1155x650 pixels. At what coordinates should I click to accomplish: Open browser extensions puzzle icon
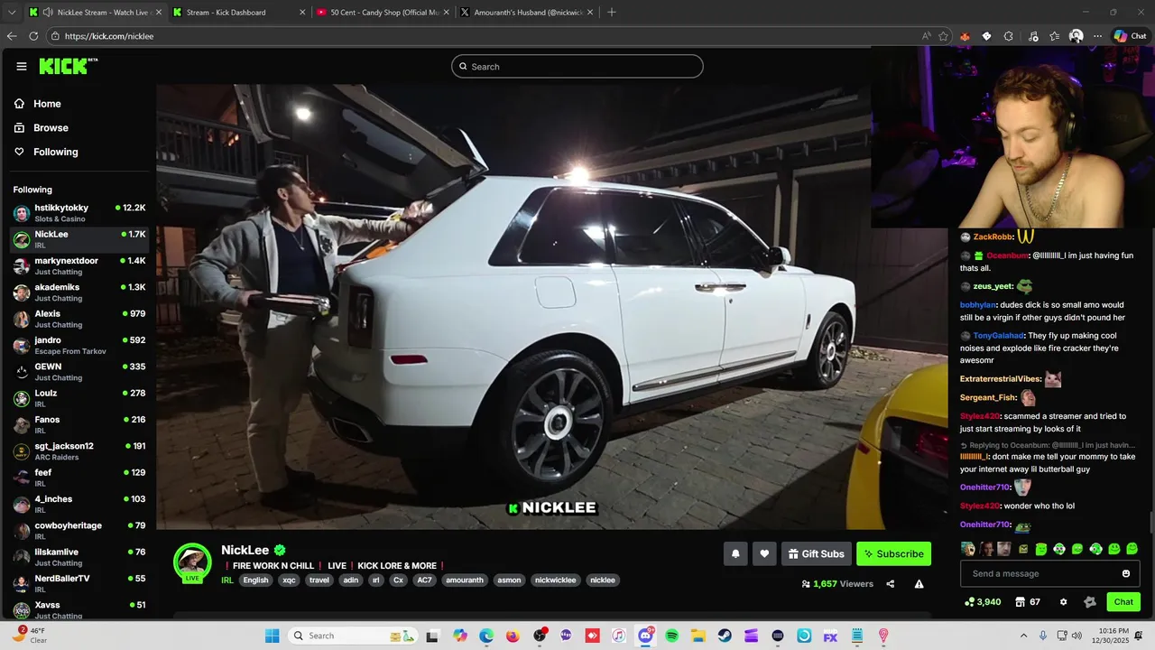pyautogui.click(x=1008, y=36)
